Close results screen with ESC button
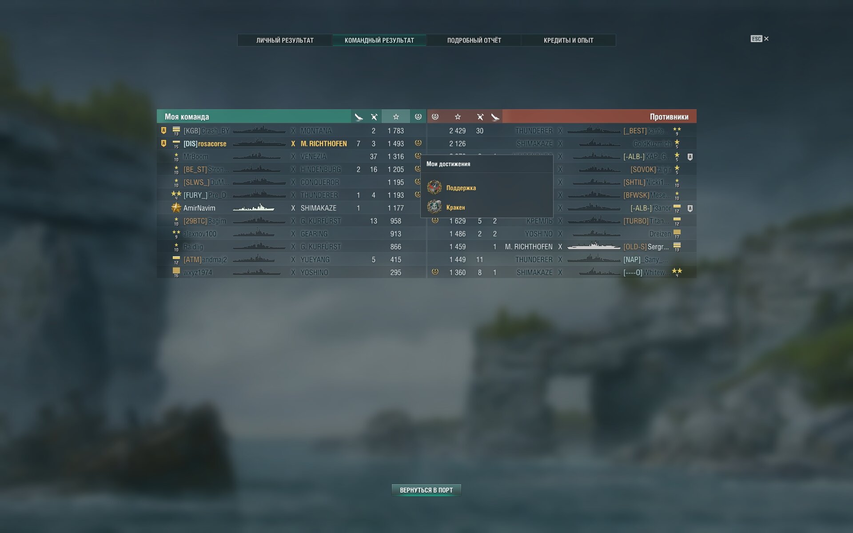This screenshot has width=853, height=533. click(x=760, y=39)
